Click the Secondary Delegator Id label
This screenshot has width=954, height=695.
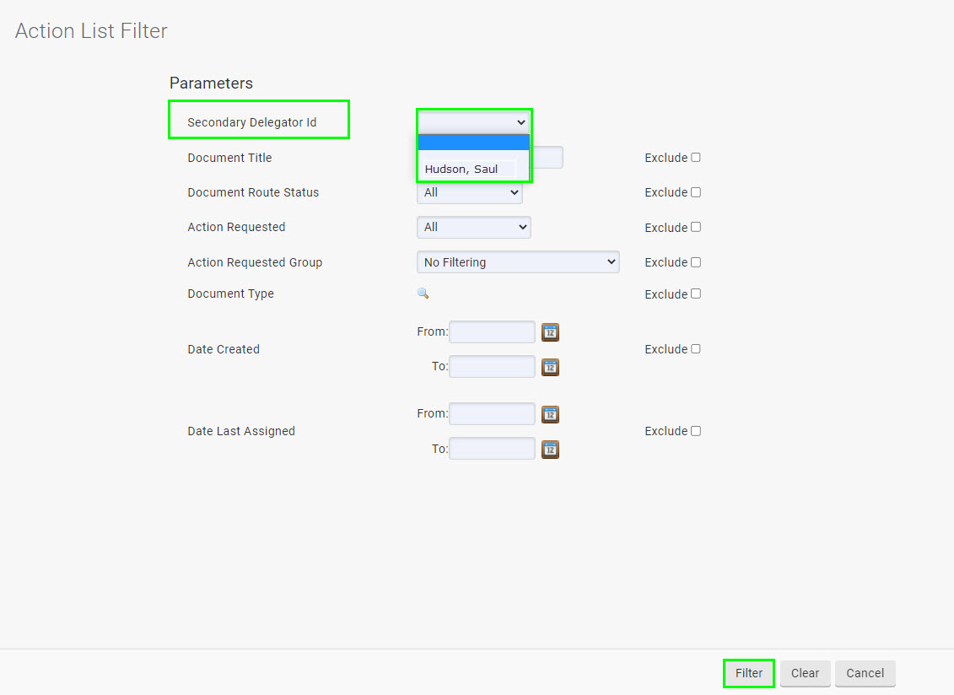[252, 122]
